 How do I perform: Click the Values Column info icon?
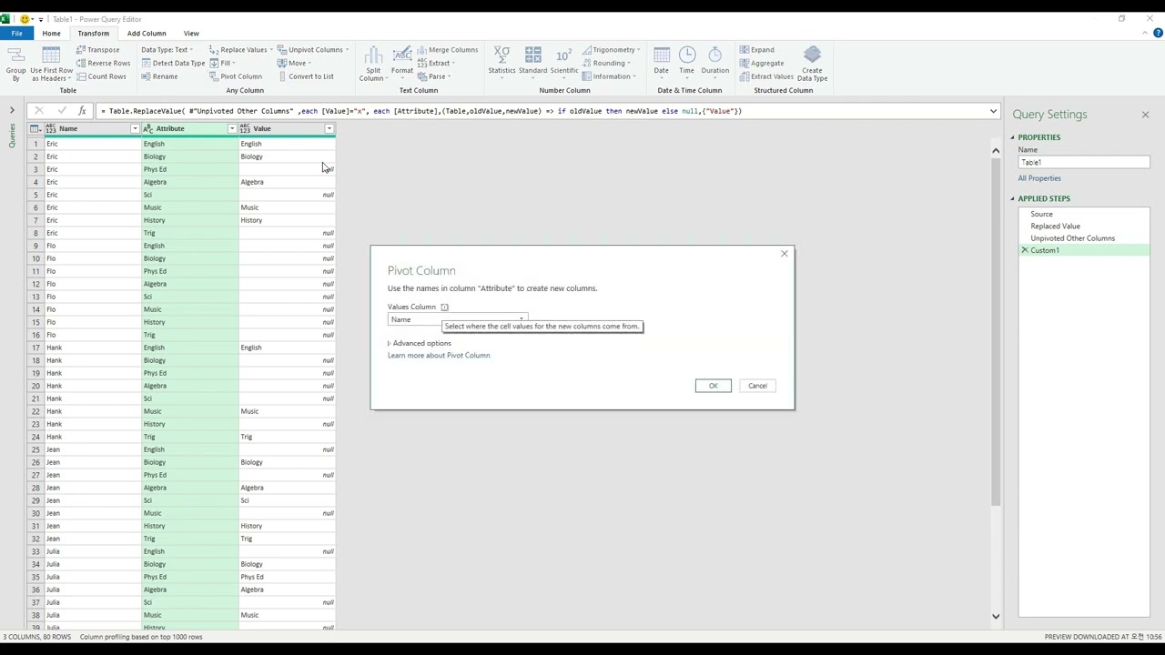click(444, 307)
